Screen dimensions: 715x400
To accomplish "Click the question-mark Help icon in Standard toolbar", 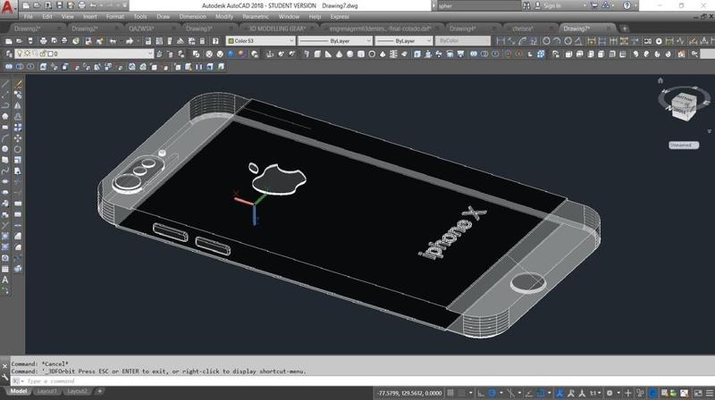I will tap(215, 41).
